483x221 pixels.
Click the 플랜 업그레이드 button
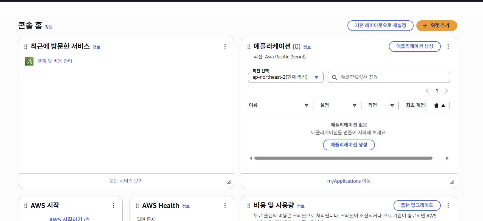point(417,205)
